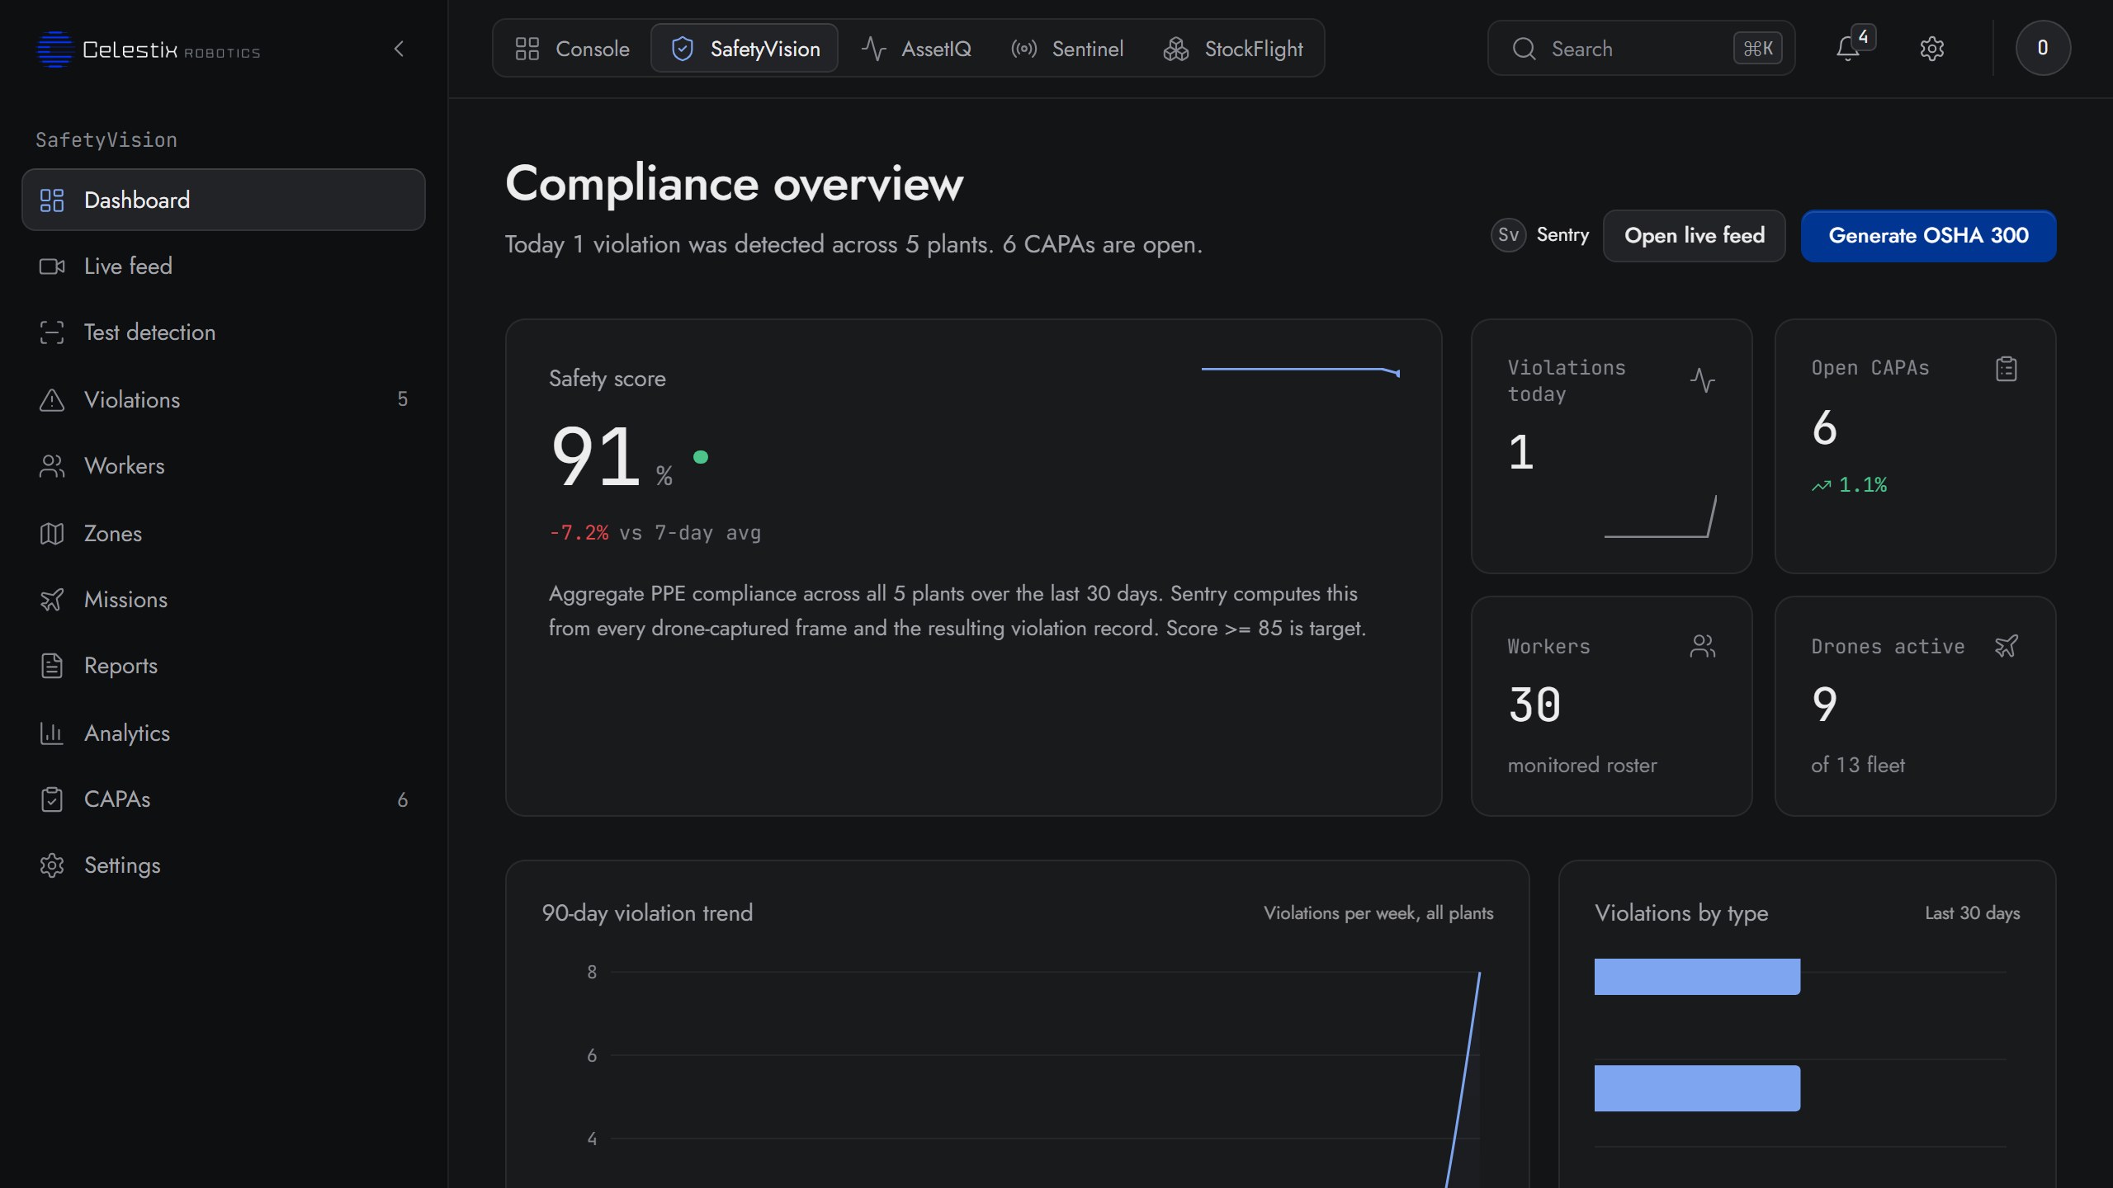Click the Live feed camera icon
Screen dimensions: 2113x1188
52,266
